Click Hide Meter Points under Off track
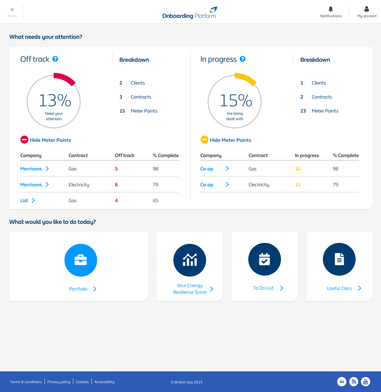The height and width of the screenshot is (392, 381). pos(50,140)
